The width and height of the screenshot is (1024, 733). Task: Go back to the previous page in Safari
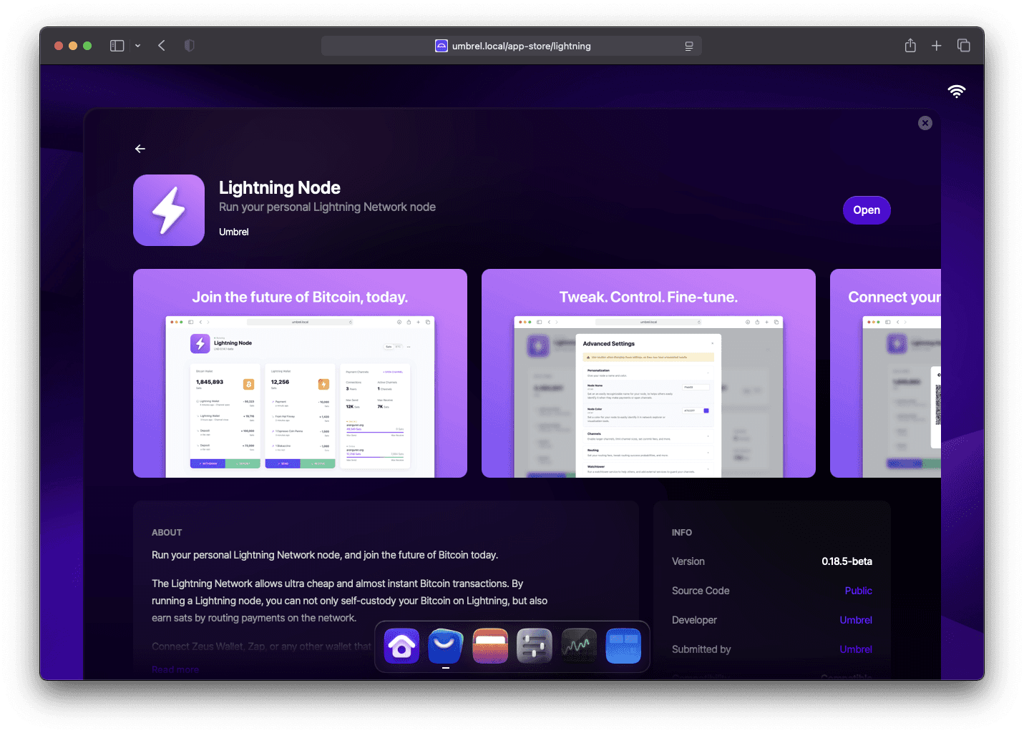click(x=162, y=46)
